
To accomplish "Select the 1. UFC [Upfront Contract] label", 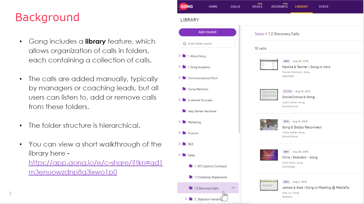I will 211,166.
